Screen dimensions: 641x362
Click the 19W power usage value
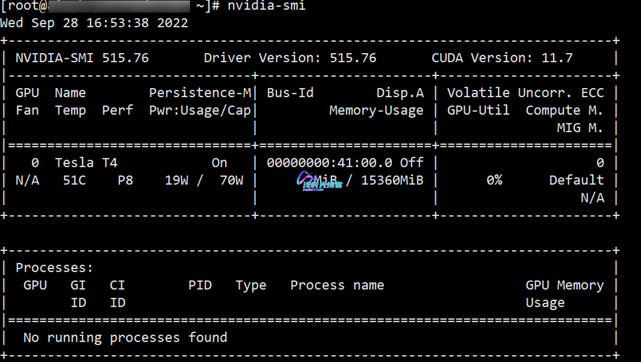[x=177, y=180]
